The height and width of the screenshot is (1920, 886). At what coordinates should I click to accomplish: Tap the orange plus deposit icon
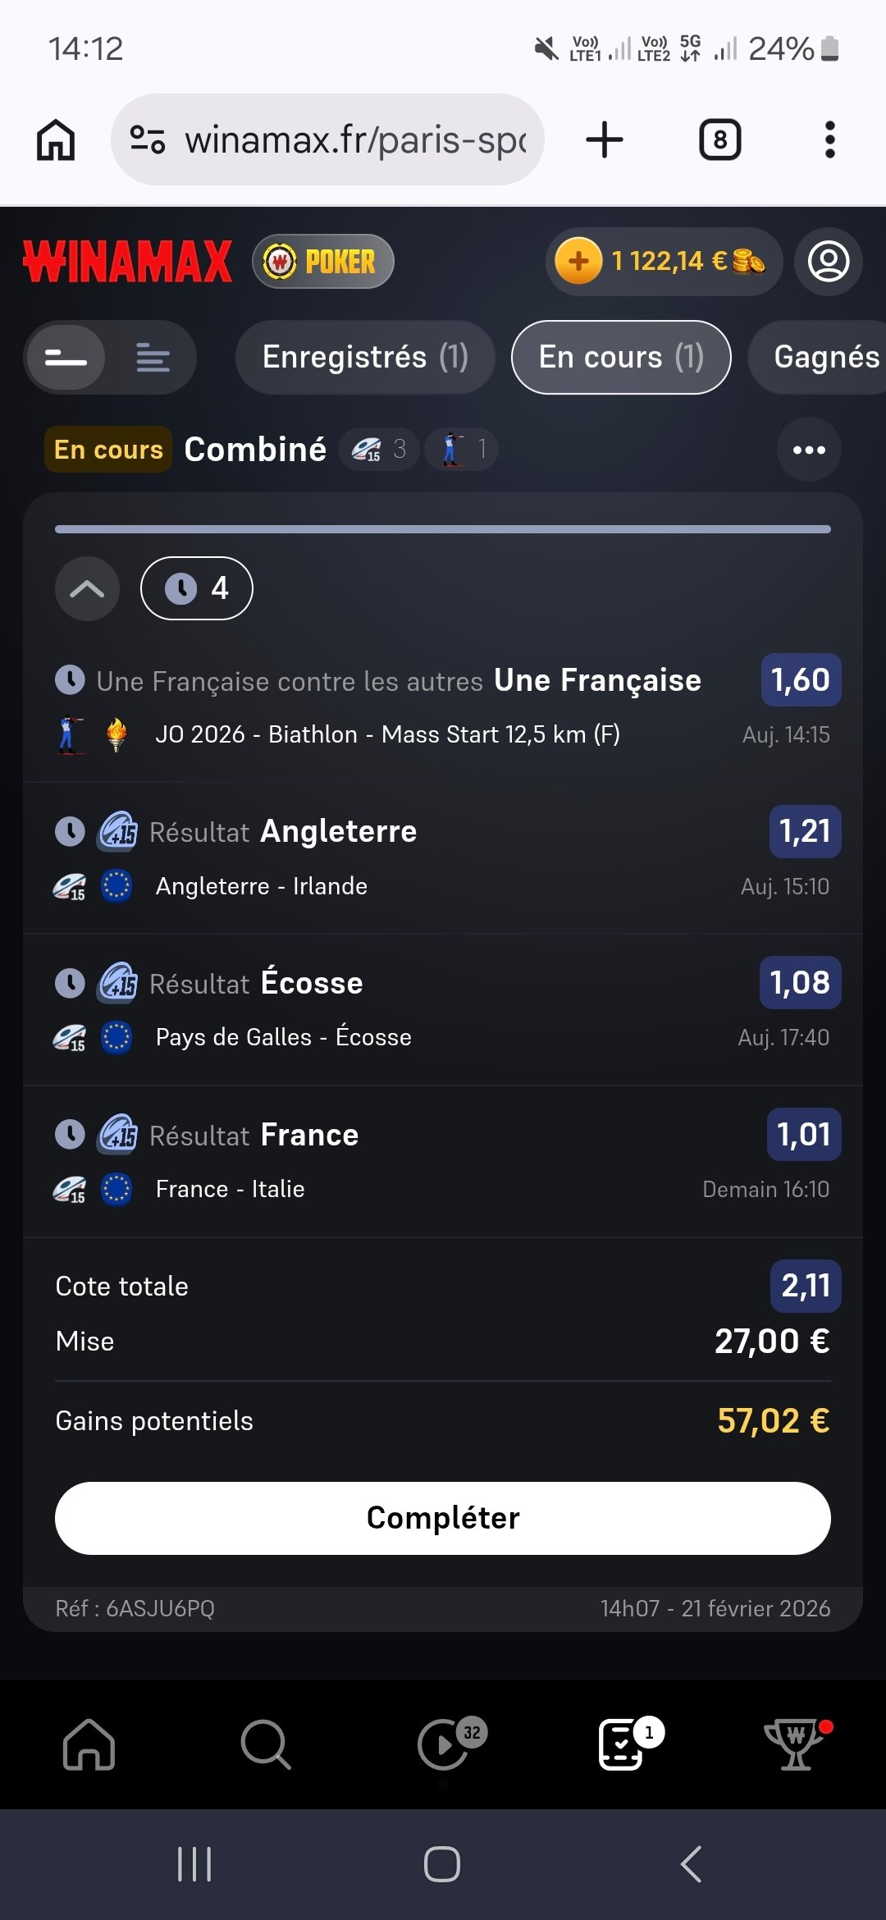[579, 262]
